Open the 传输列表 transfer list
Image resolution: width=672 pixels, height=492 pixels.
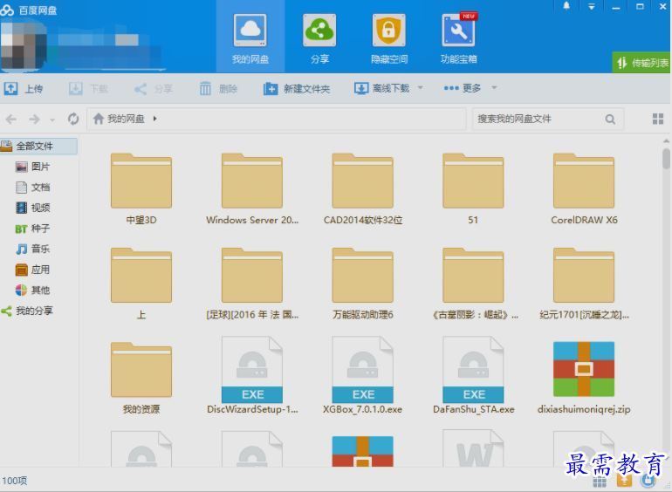click(x=641, y=63)
